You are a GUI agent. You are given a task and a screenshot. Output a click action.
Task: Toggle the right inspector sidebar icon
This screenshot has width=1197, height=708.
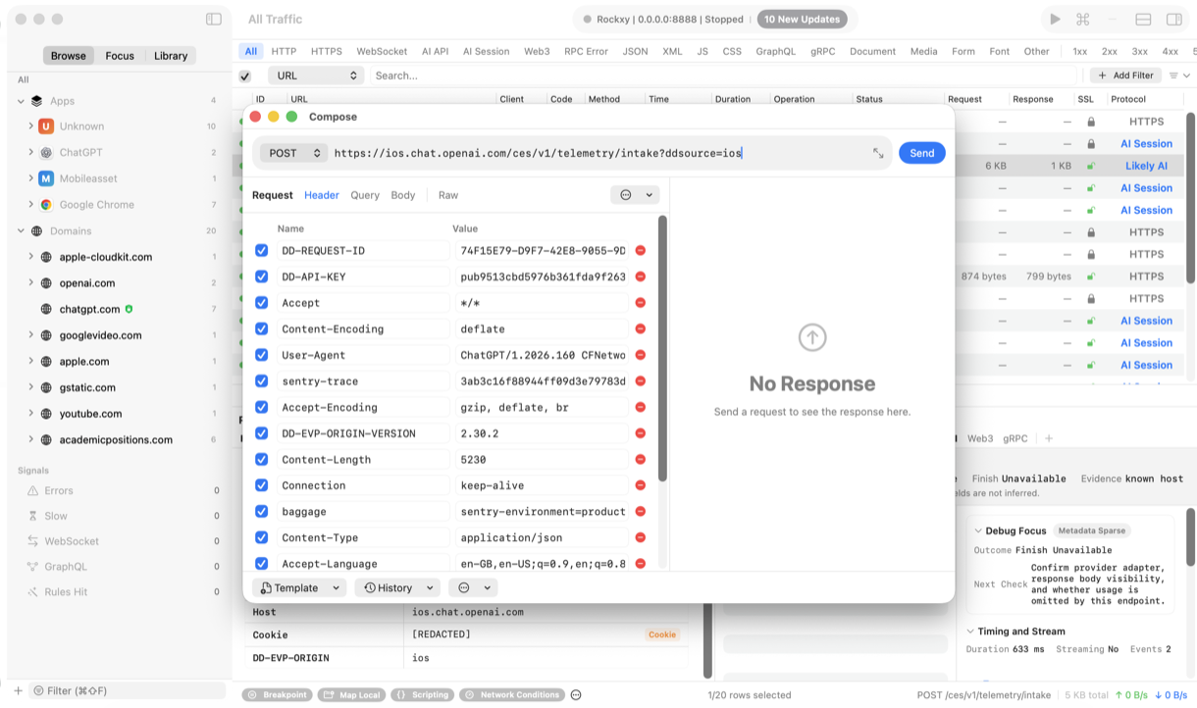1173,19
